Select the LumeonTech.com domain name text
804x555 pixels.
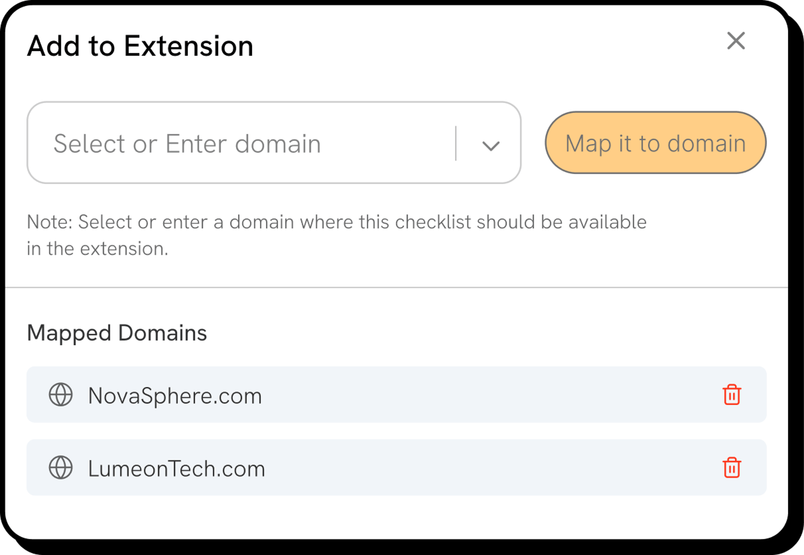tap(176, 469)
